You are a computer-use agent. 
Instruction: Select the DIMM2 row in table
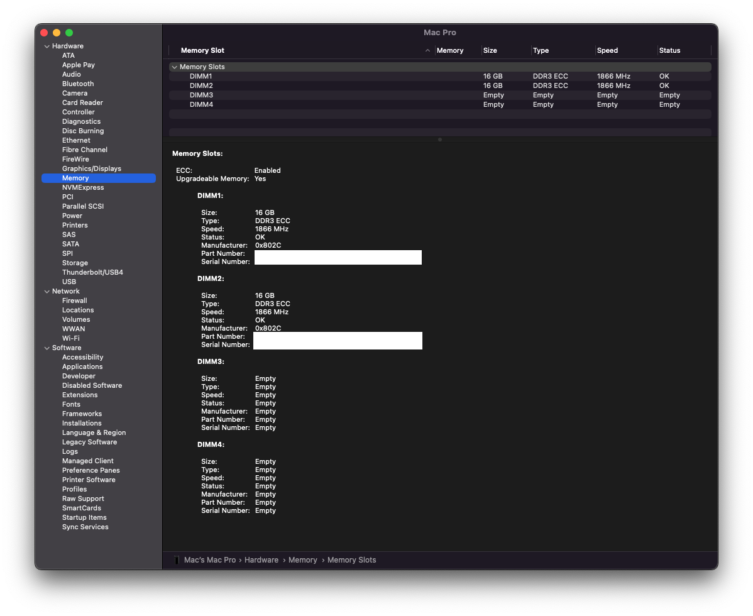[x=440, y=85]
